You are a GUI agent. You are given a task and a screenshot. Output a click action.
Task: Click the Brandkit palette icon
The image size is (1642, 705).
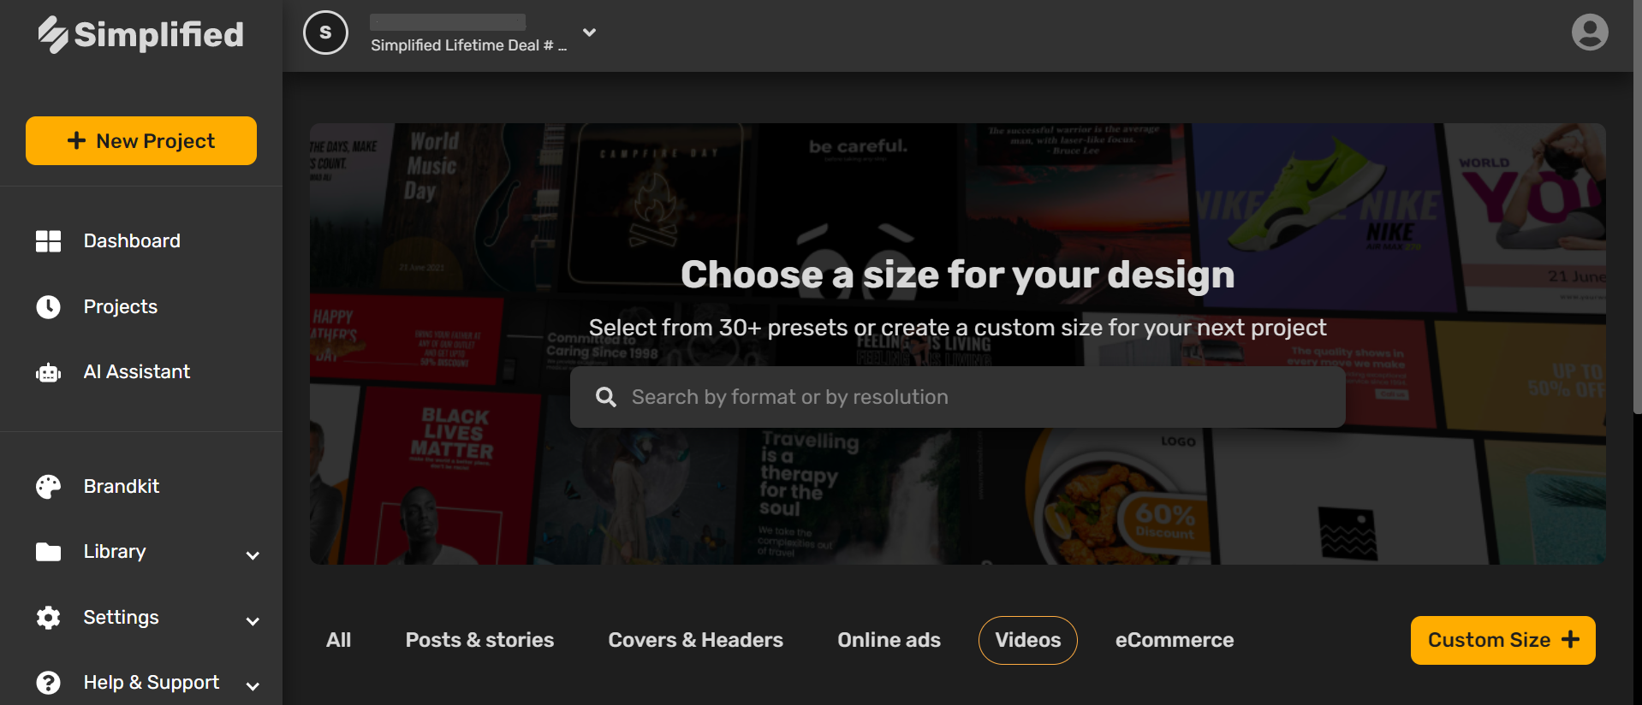(x=48, y=487)
